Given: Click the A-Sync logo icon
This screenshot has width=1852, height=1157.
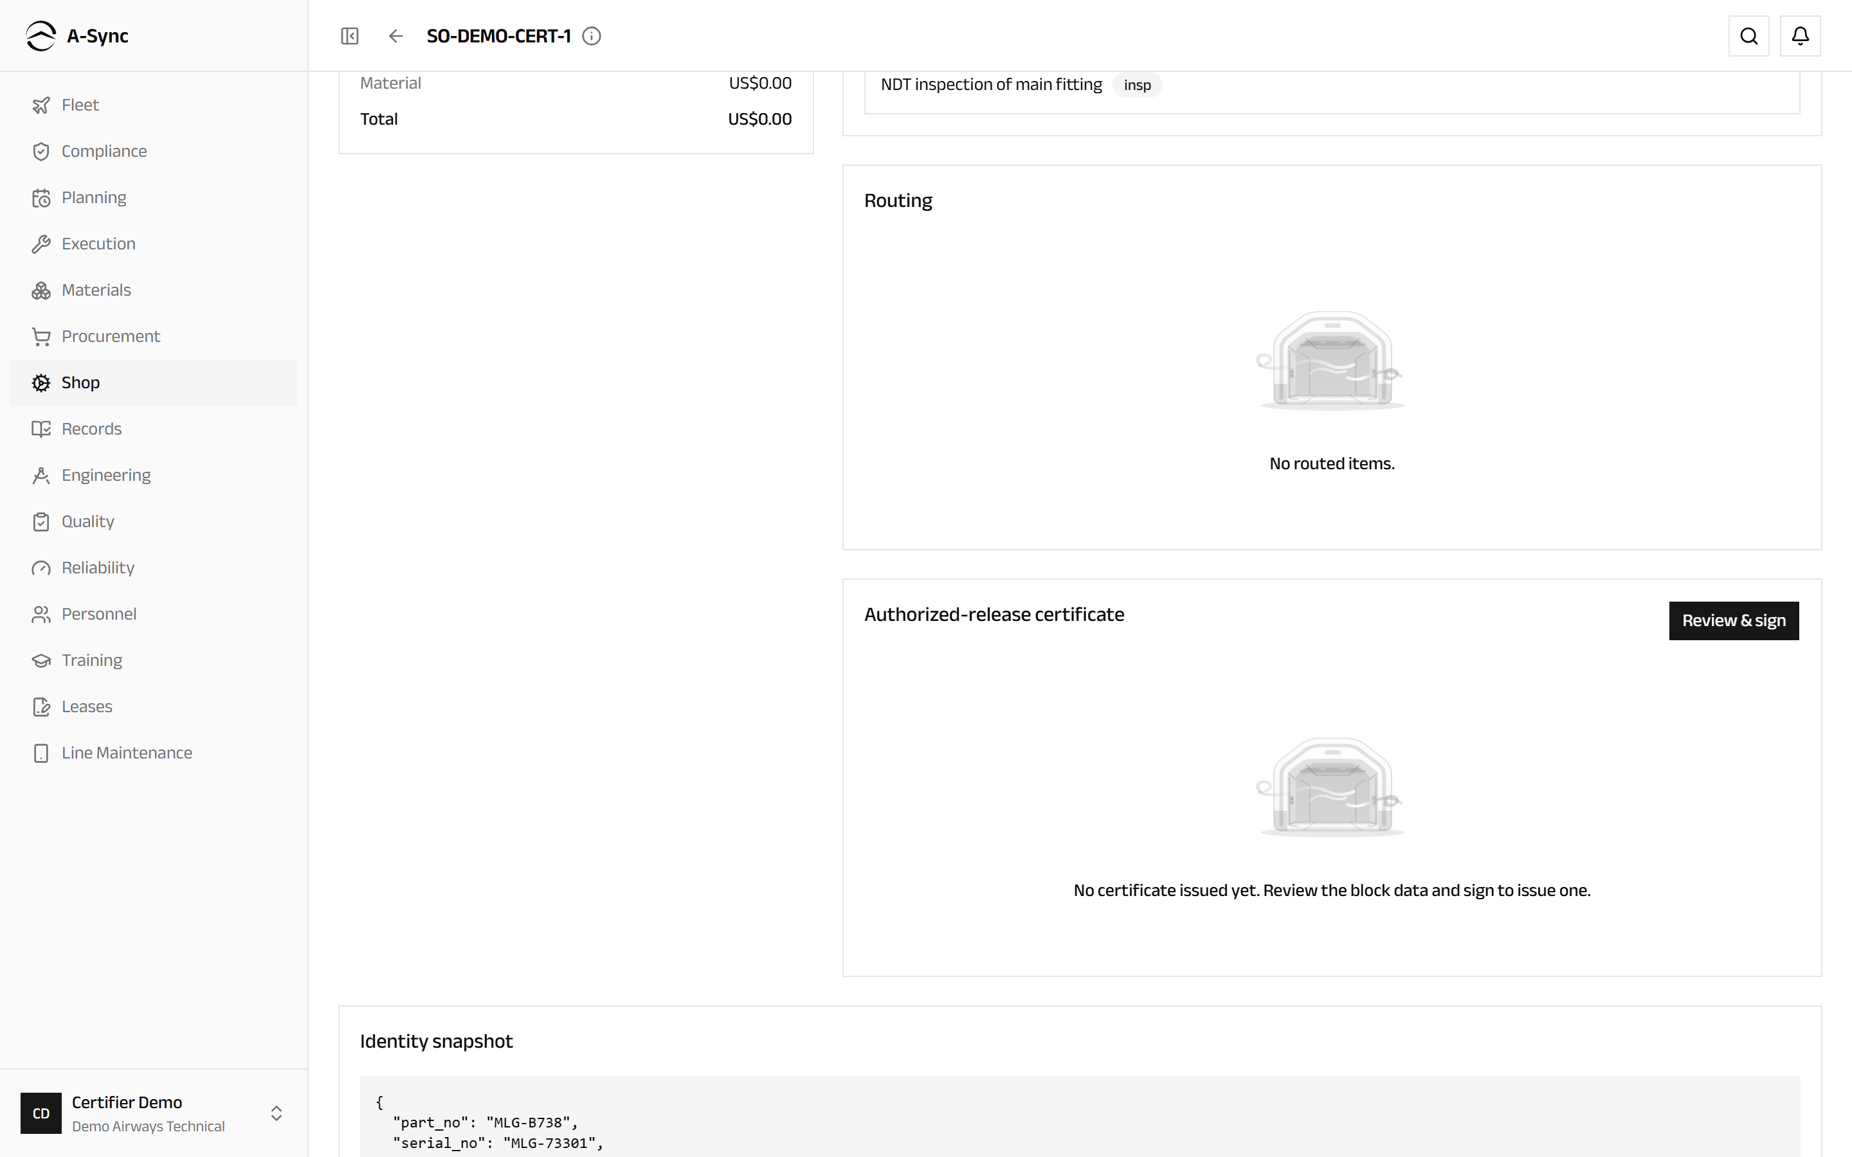Looking at the screenshot, I should point(41,36).
